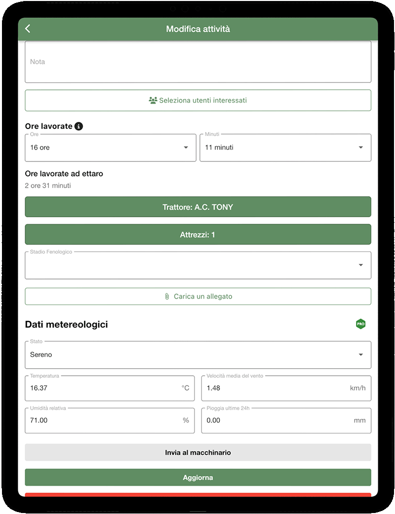Select the PRO badge near Dati metereologici
The width and height of the screenshot is (395, 514).
[360, 324]
